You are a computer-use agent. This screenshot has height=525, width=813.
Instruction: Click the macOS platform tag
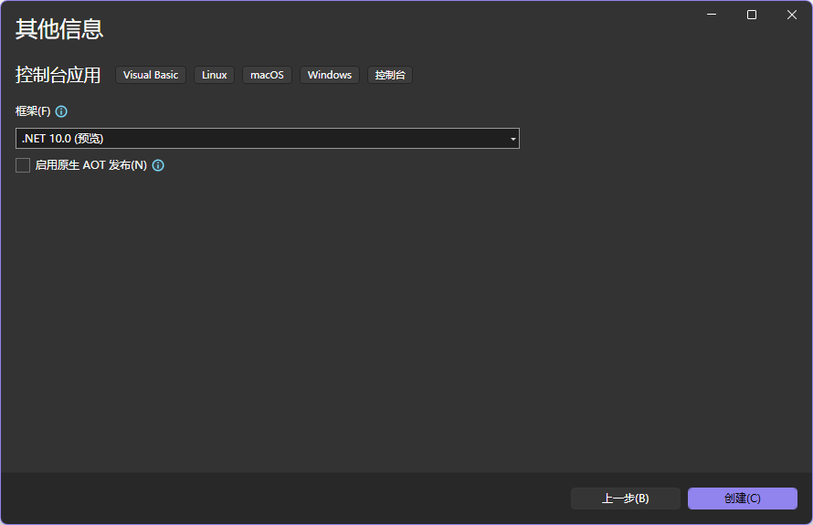pos(267,75)
